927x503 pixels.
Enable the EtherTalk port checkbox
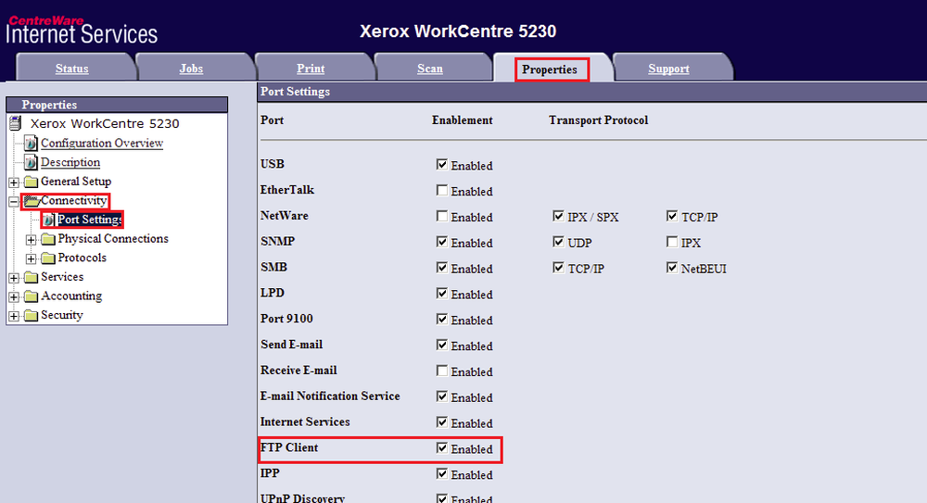point(442,191)
